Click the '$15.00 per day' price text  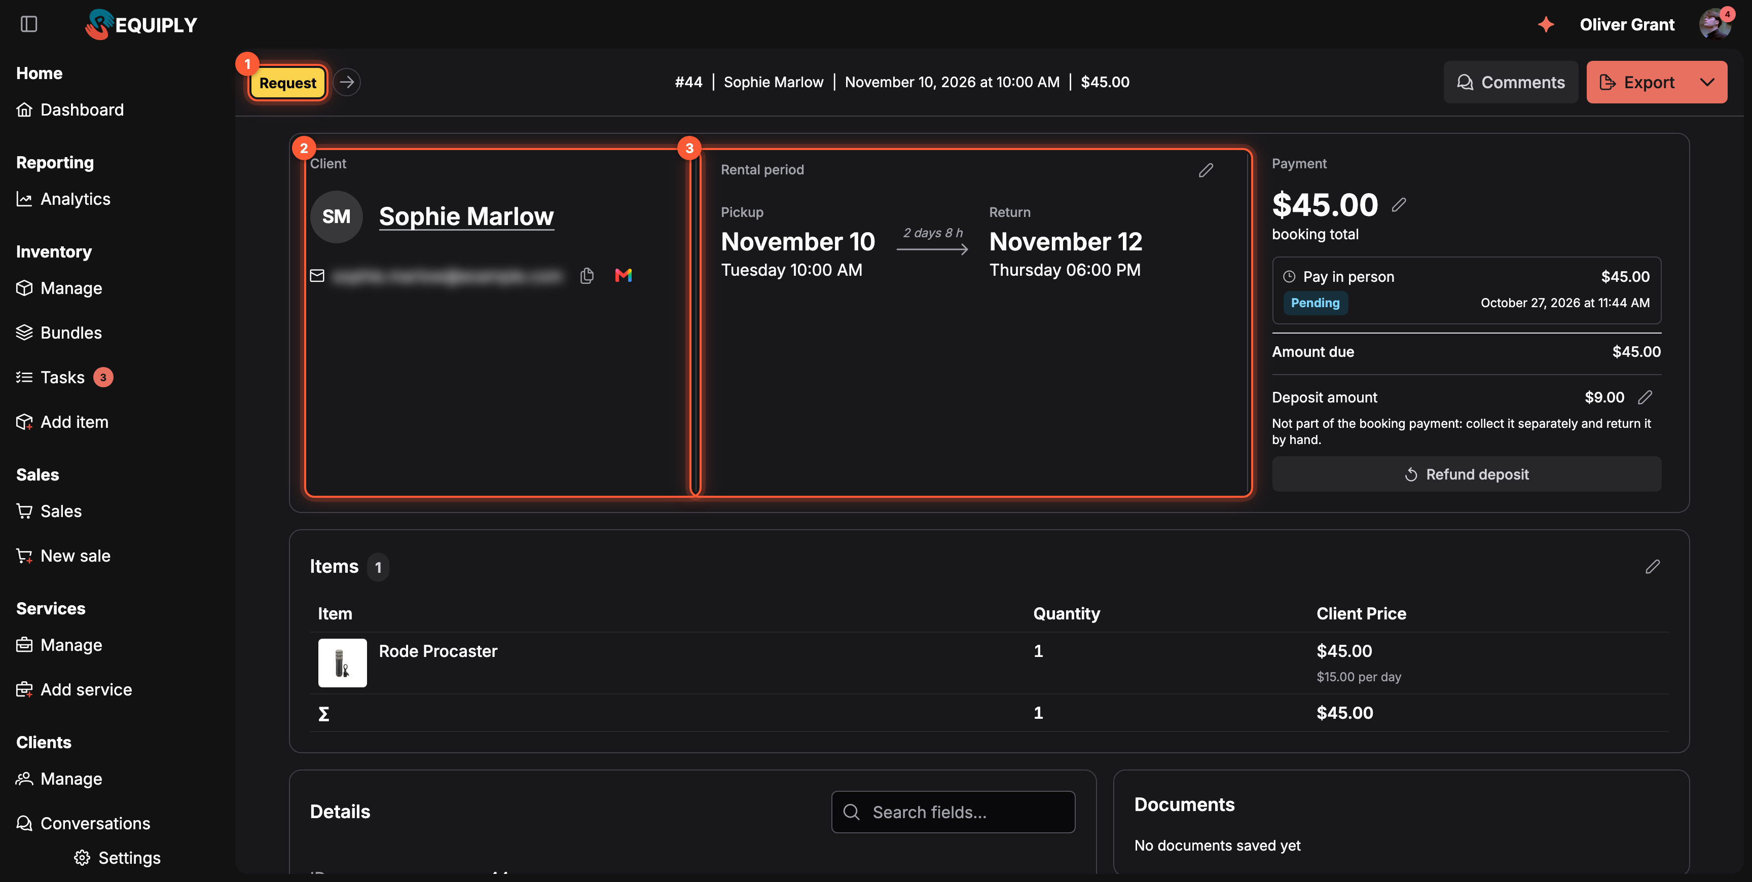(1358, 677)
